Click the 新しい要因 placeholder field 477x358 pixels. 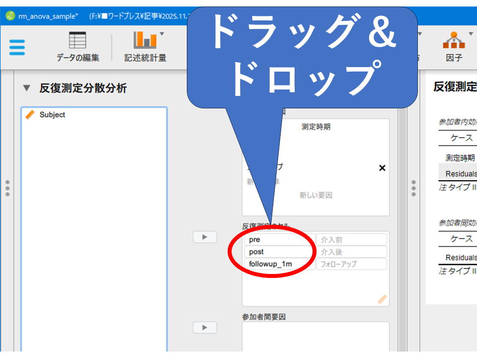(x=316, y=195)
